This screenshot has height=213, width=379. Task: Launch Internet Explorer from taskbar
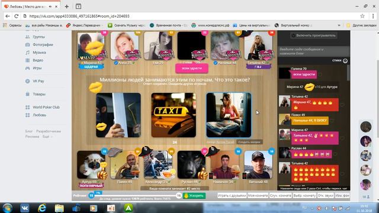pyautogui.click(x=42, y=208)
